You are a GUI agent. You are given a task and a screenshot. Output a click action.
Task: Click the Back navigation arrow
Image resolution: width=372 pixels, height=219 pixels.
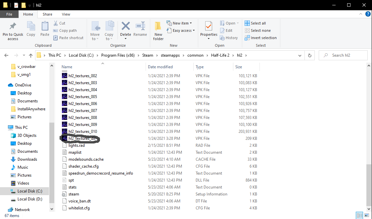tap(6, 55)
